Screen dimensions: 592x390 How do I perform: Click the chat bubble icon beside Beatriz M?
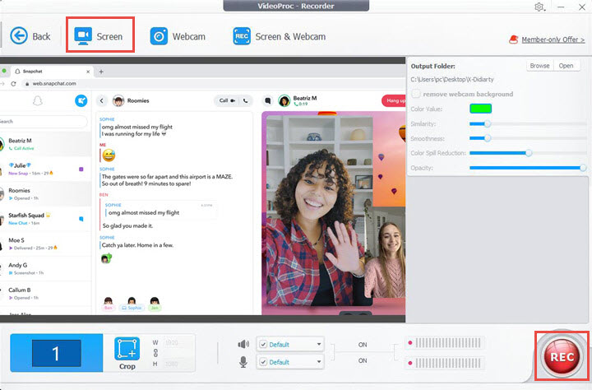pos(268,100)
